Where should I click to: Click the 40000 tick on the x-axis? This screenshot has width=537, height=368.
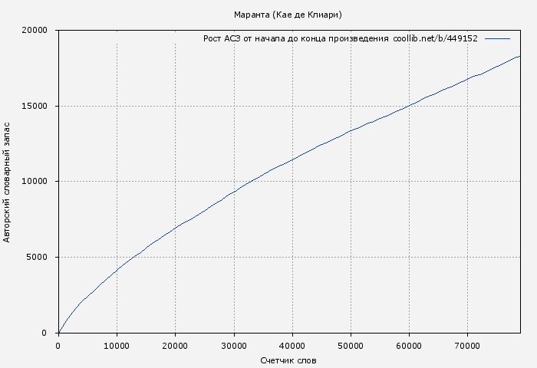pyautogui.click(x=292, y=346)
